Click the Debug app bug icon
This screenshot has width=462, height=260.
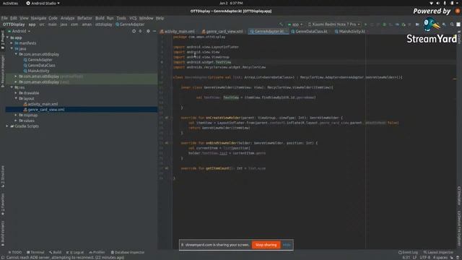click(x=384, y=25)
